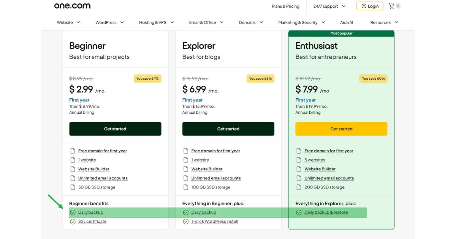Get started with the Beginner plan
456x239 pixels.
point(115,129)
